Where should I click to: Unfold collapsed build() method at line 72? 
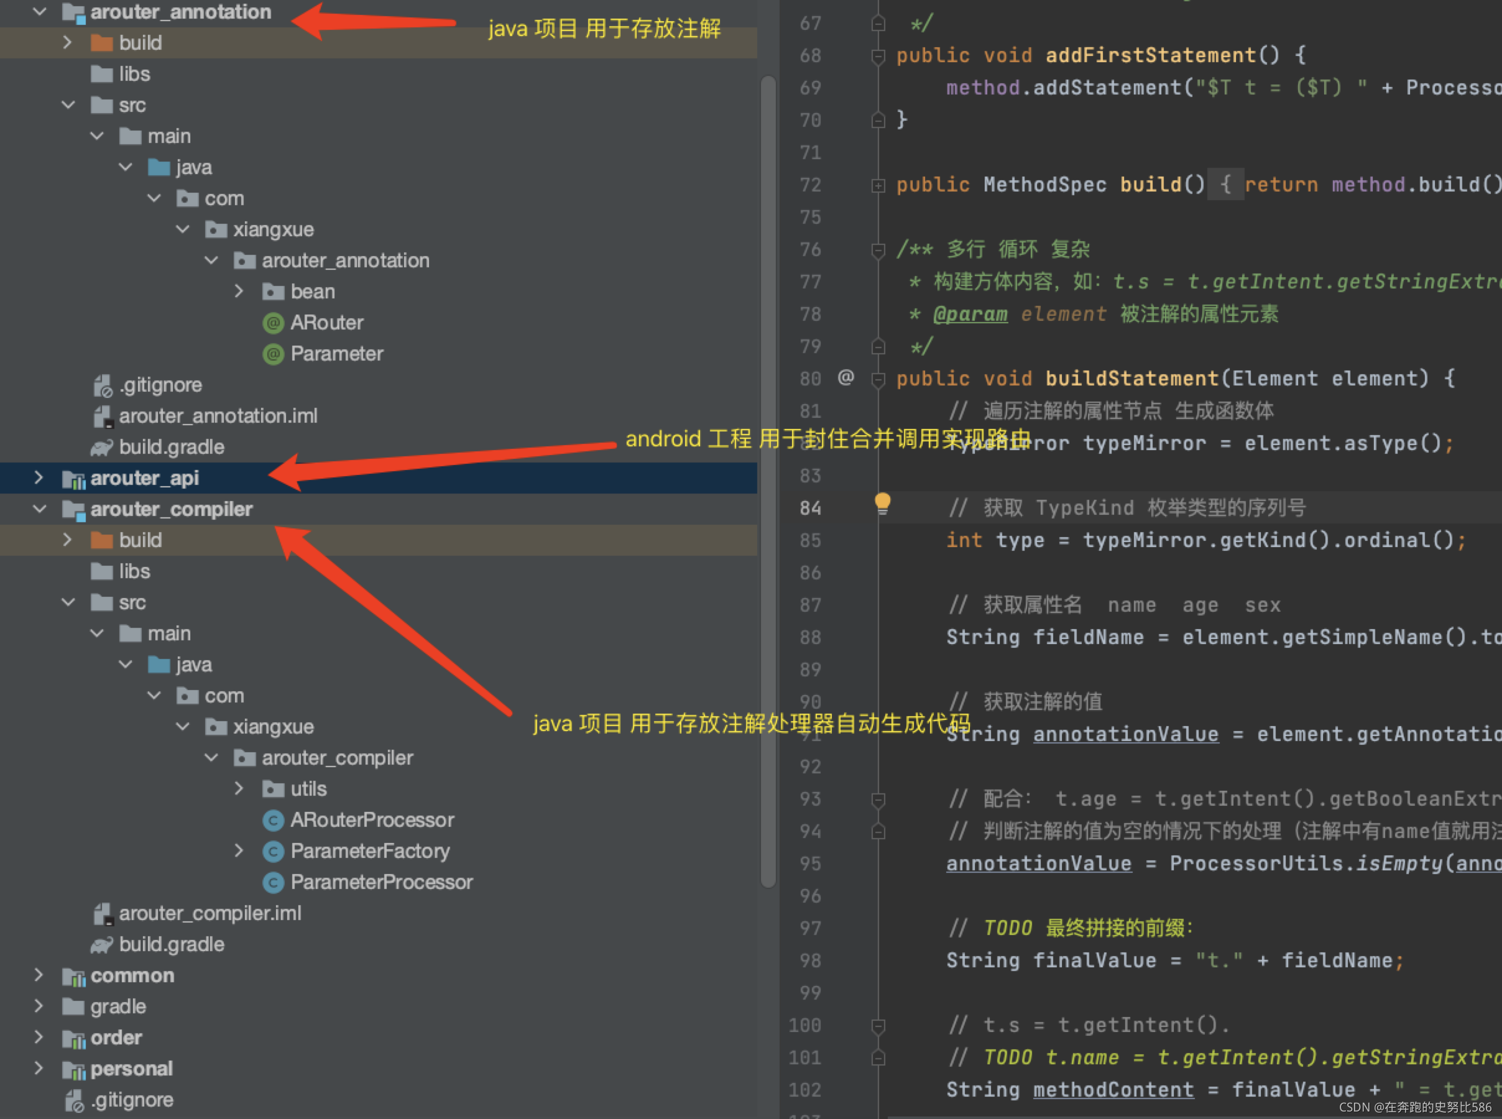click(878, 185)
